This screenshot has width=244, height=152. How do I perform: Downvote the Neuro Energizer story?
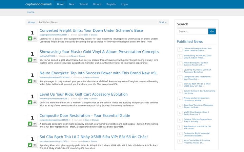pos(35,81)
